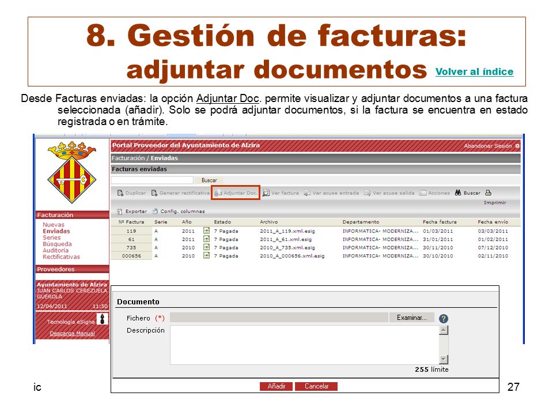Click file 2011_A_61.xml.esig
Viewport: 553px width, 415px height.
(286, 239)
